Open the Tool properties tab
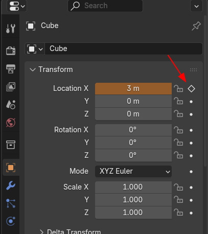Image resolution: width=208 pixels, height=234 pixels. pos(11,29)
